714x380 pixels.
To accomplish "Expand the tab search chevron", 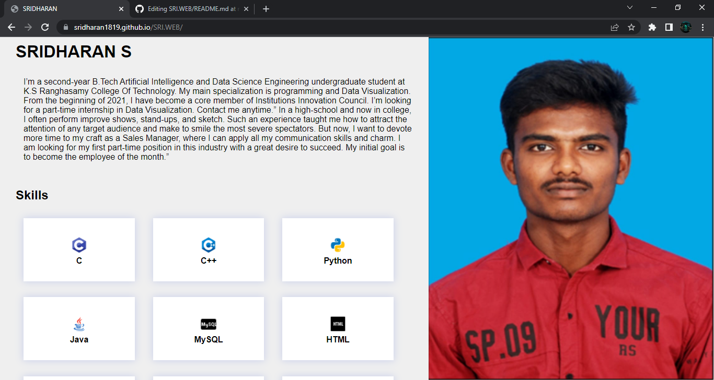I will [630, 7].
